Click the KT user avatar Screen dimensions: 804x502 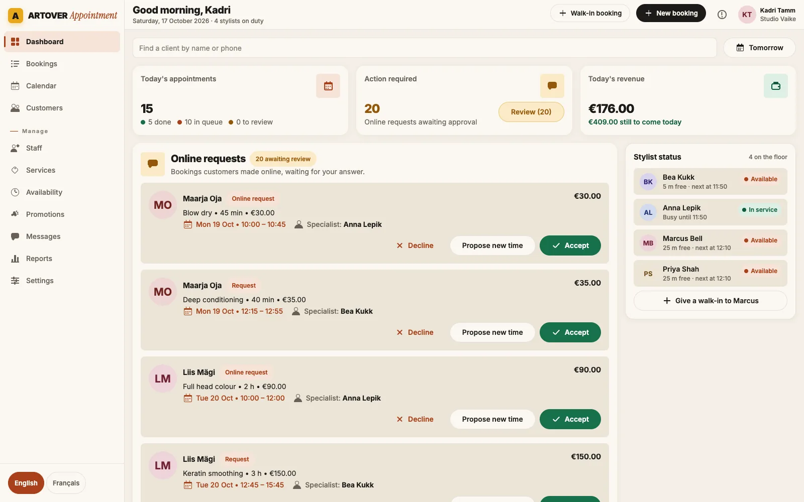(747, 15)
